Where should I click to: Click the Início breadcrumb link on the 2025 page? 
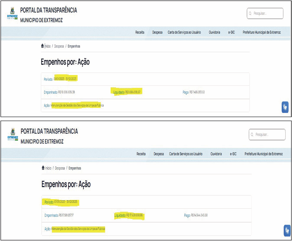tap(48, 168)
